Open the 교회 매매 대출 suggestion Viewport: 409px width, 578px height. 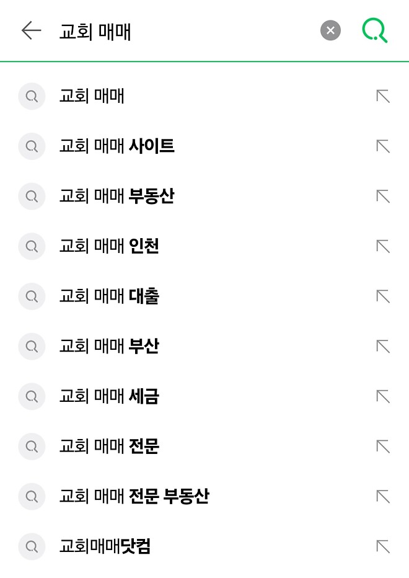(x=108, y=296)
